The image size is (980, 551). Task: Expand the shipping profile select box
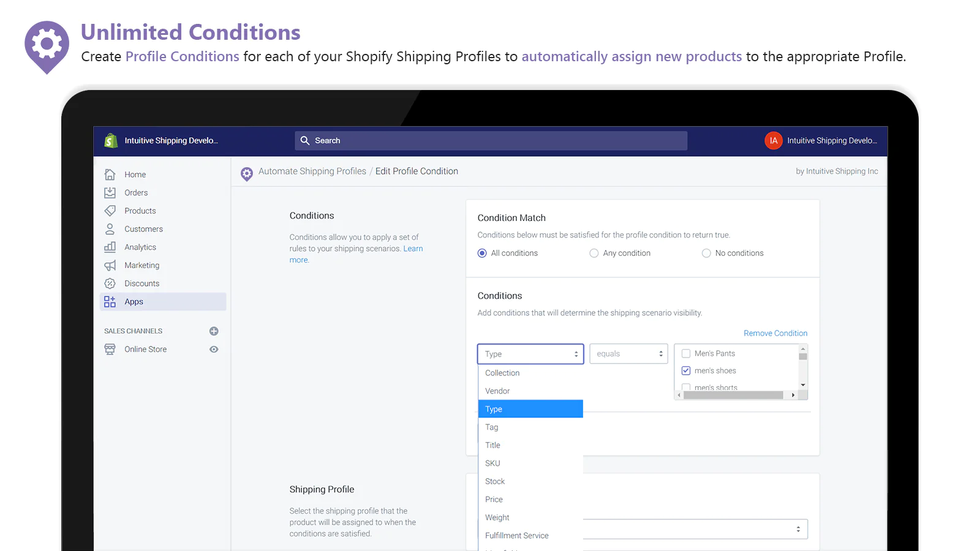[x=695, y=529]
